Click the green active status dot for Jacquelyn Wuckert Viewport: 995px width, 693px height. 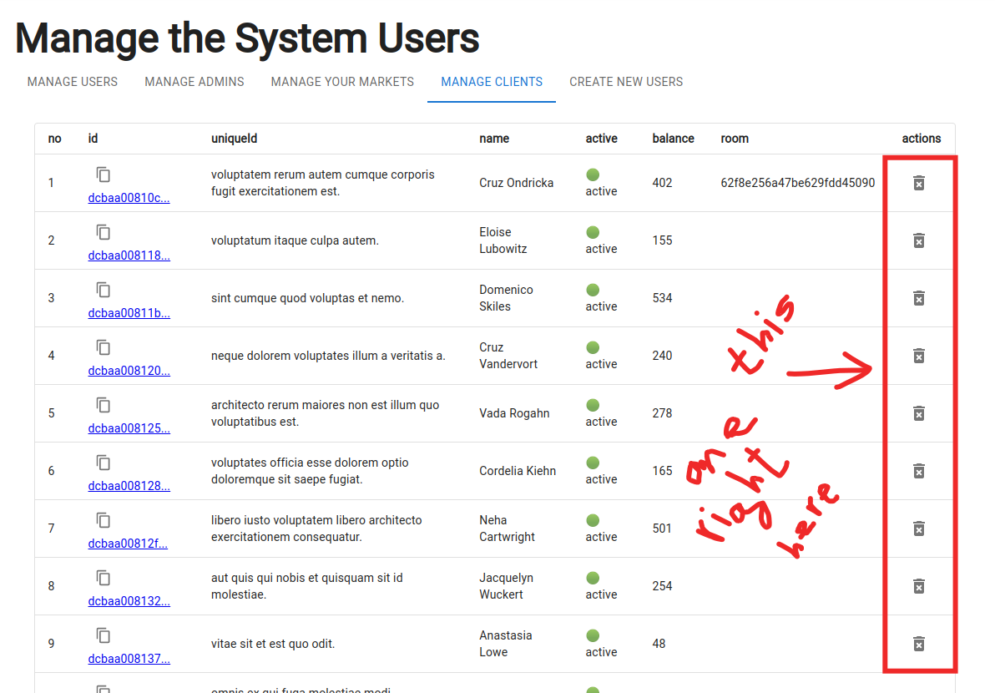point(593,578)
